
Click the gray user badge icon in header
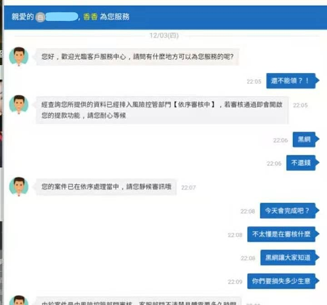[40, 17]
